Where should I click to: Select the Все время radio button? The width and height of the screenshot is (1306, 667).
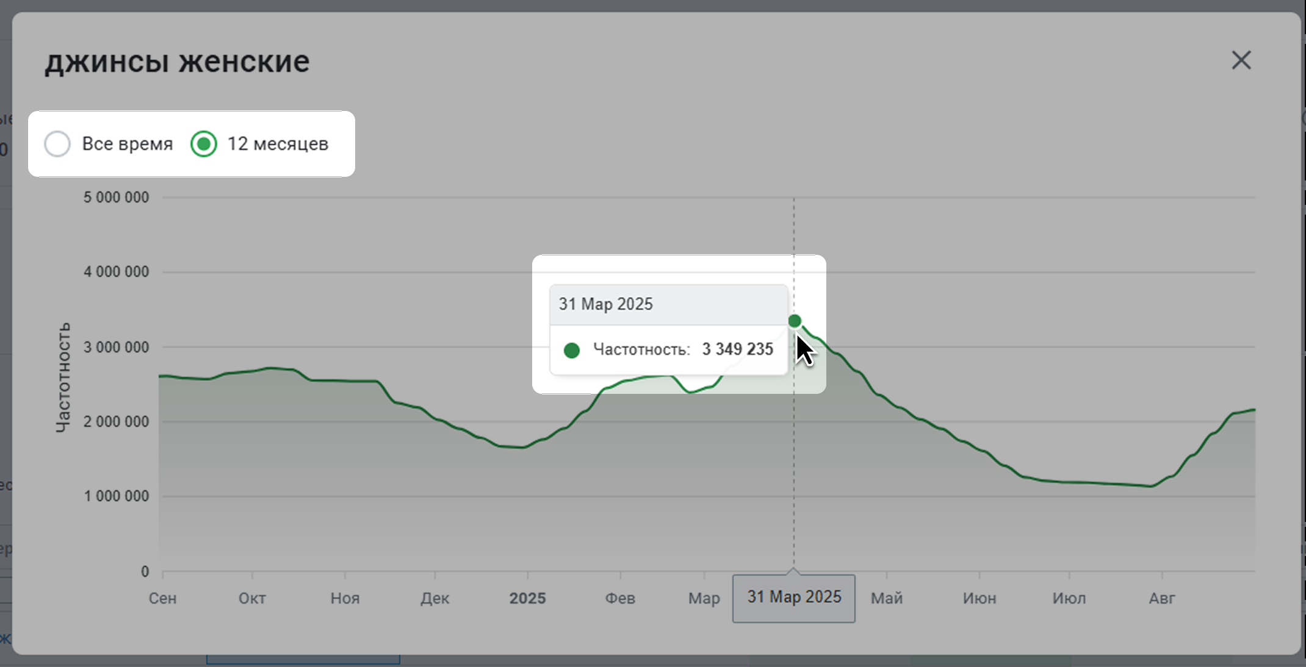click(x=57, y=144)
